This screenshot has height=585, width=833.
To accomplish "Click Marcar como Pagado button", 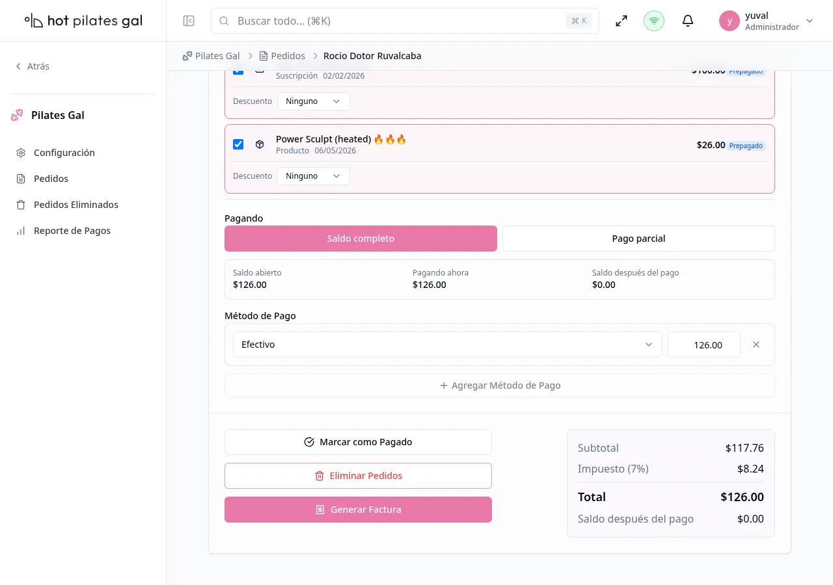I will pyautogui.click(x=358, y=442).
